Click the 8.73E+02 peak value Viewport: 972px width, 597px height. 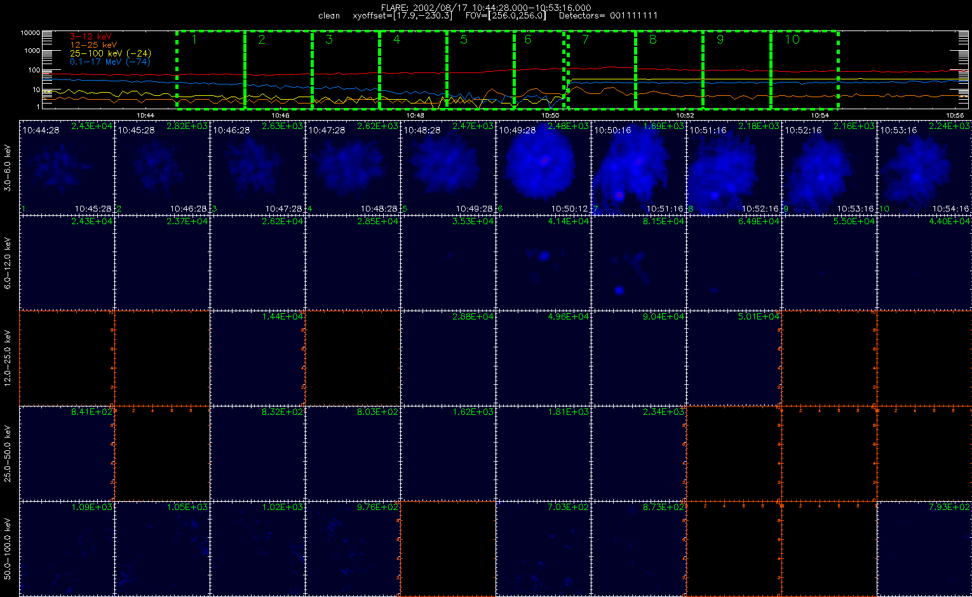(x=665, y=507)
